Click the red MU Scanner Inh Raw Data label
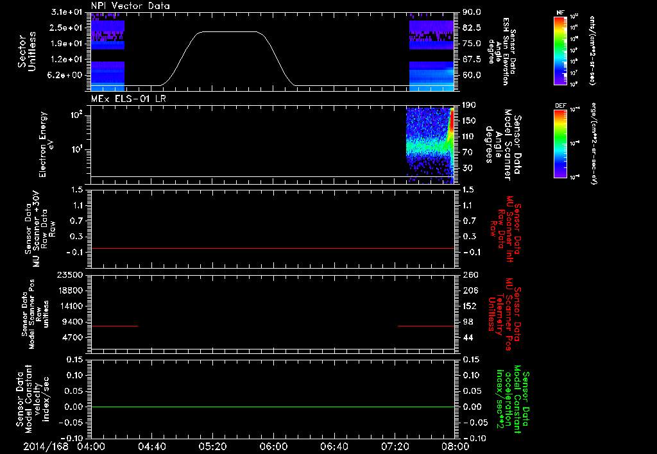This screenshot has height=454, width=657. 506,229
